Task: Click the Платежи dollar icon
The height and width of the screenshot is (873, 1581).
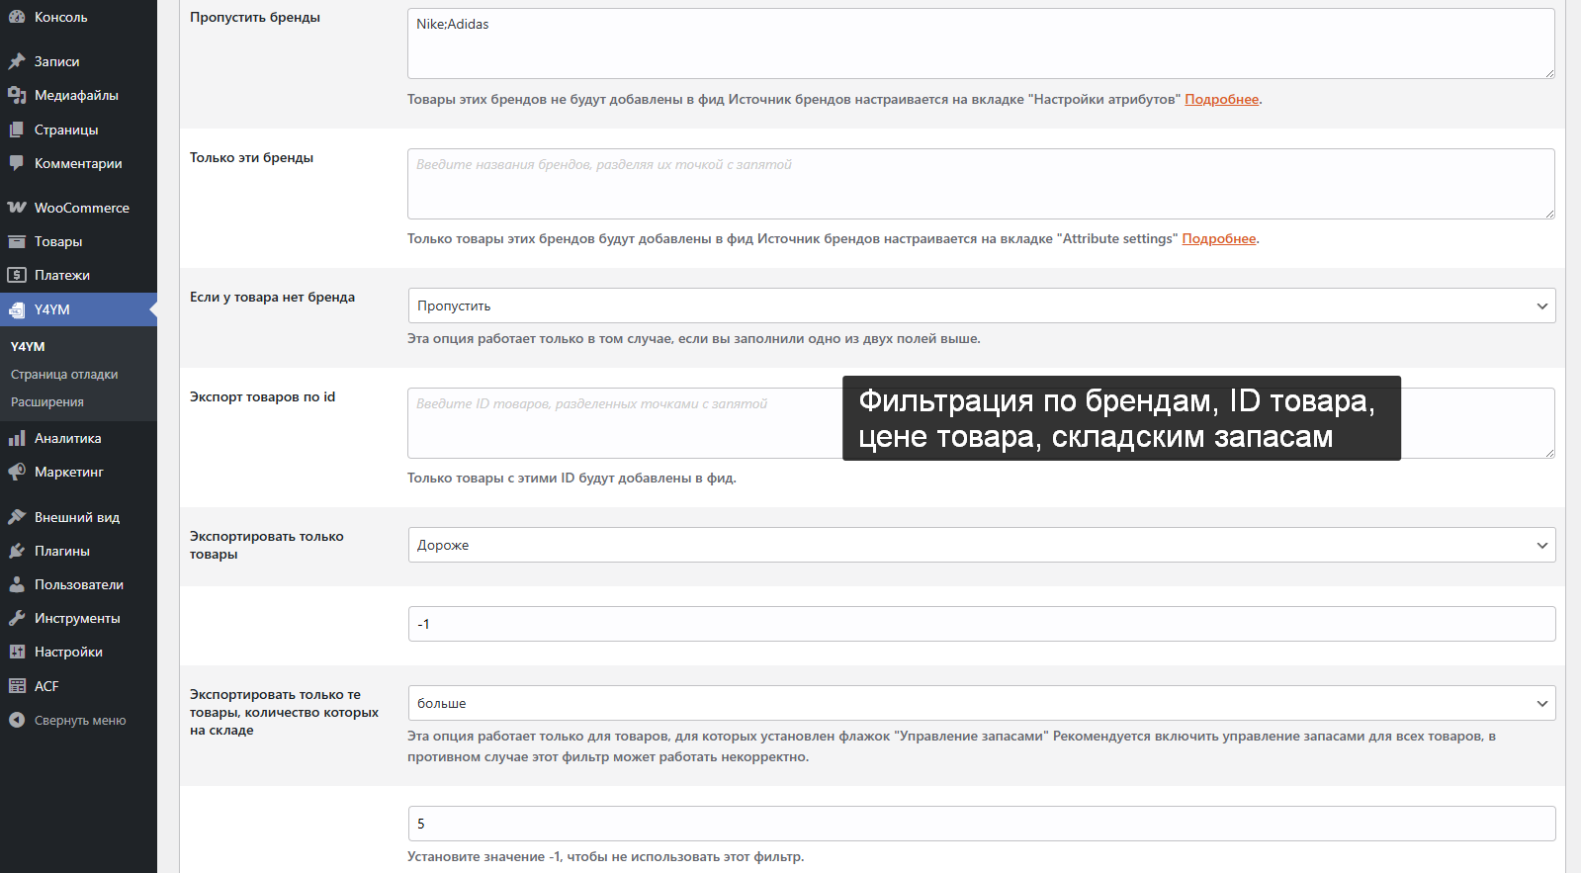Action: pyautogui.click(x=17, y=275)
